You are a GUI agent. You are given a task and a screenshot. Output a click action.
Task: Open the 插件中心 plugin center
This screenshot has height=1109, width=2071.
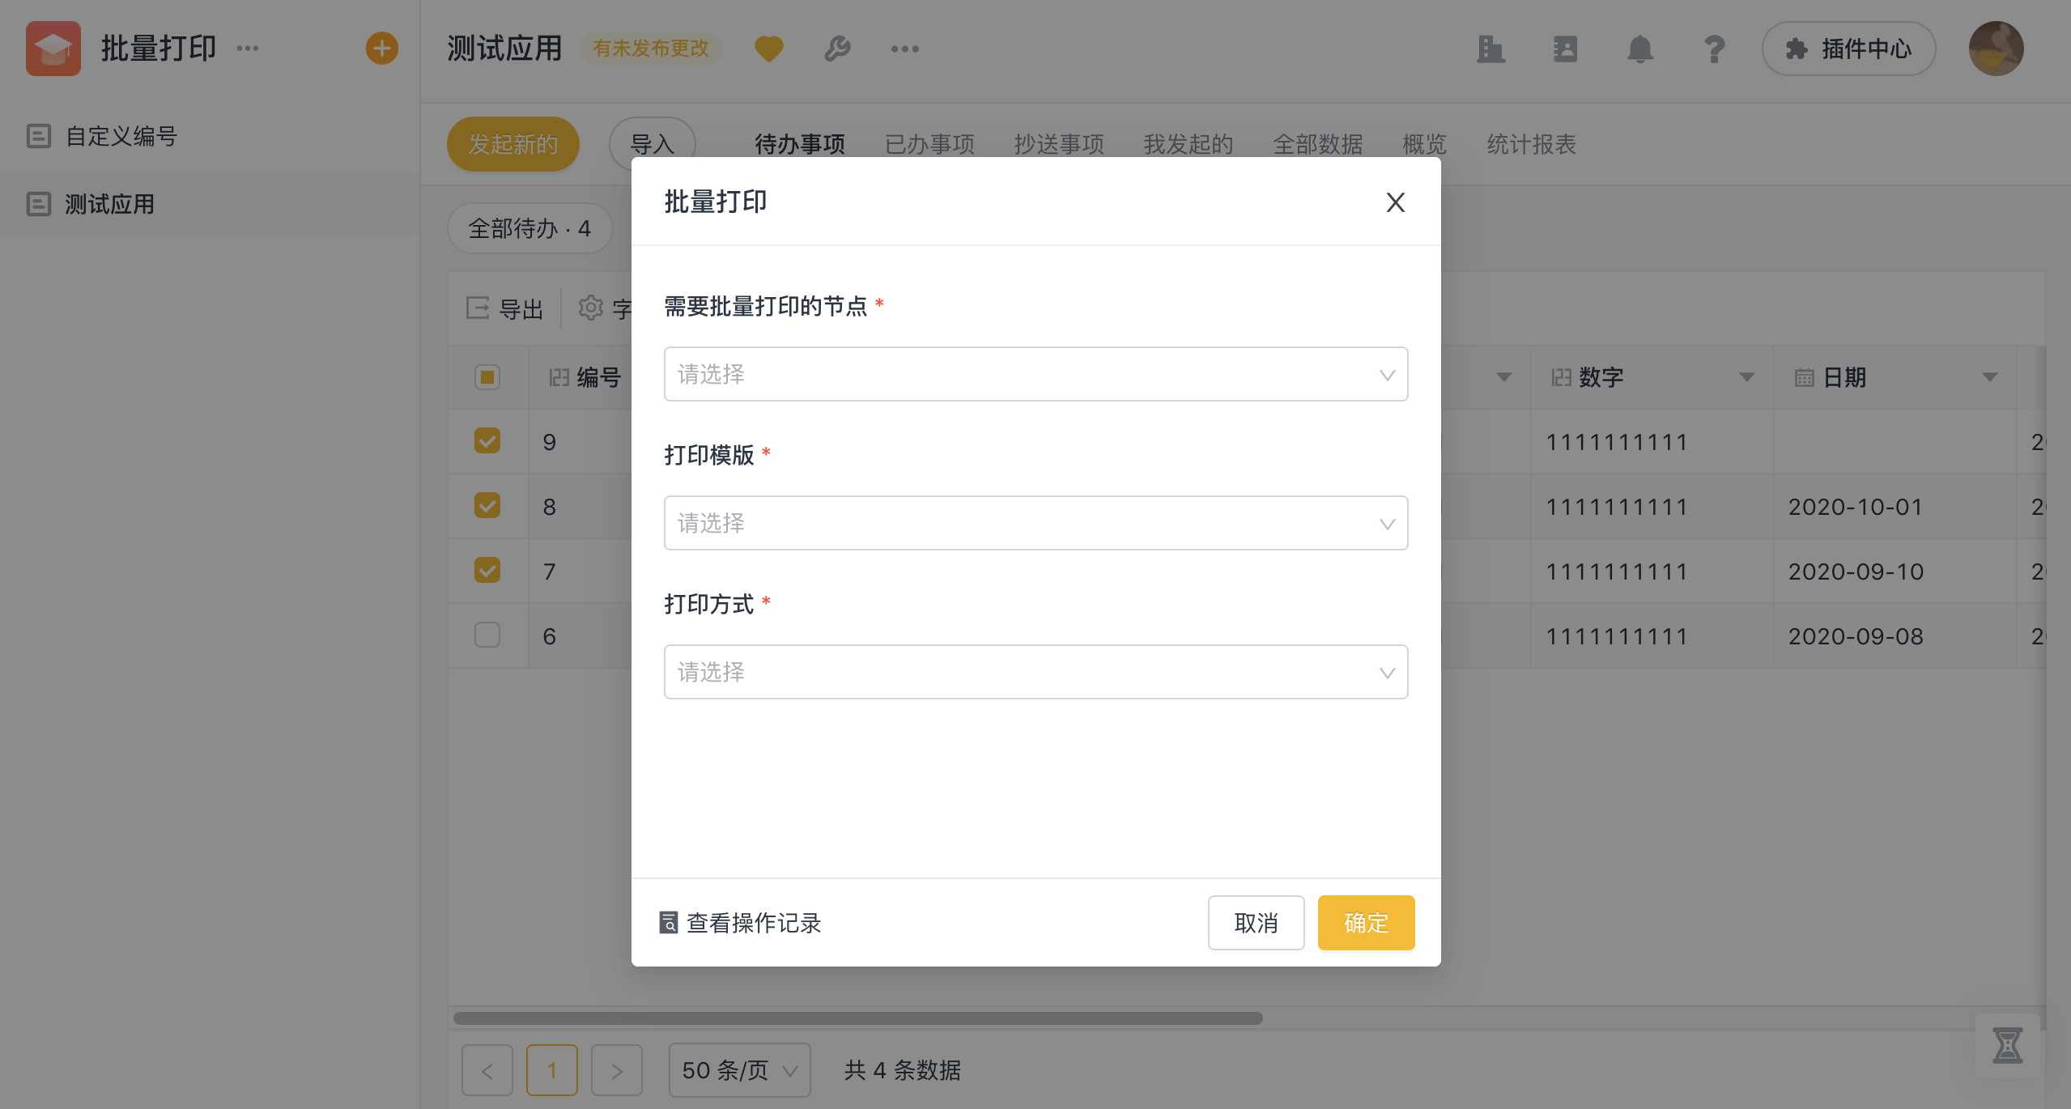1849,49
